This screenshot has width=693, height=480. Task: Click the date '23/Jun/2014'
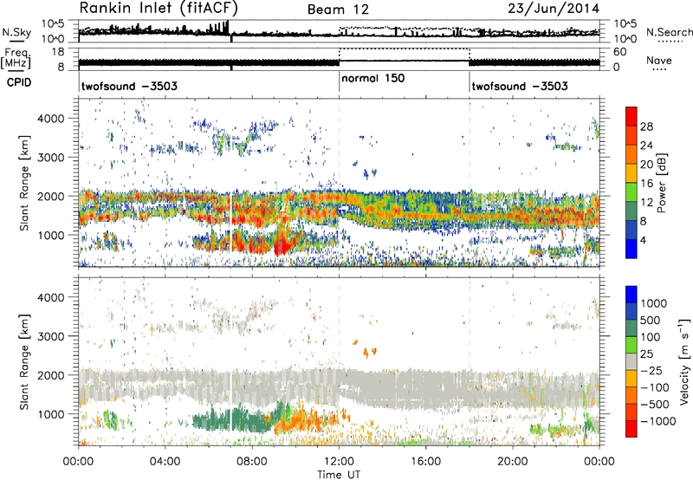pos(554,8)
